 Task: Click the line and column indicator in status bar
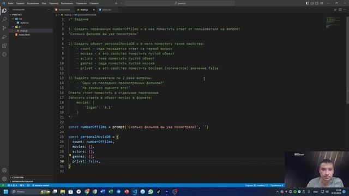coord(256,185)
